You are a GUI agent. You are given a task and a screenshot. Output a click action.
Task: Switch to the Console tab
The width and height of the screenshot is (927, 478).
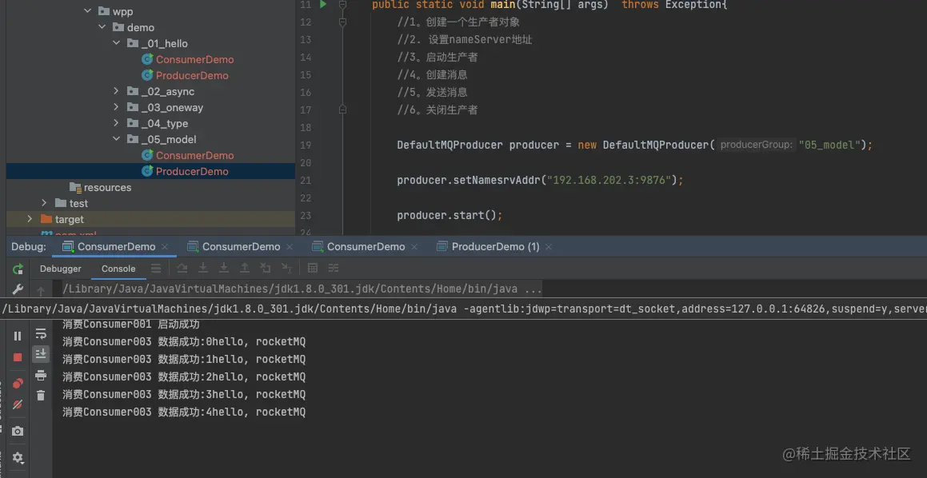pos(118,269)
